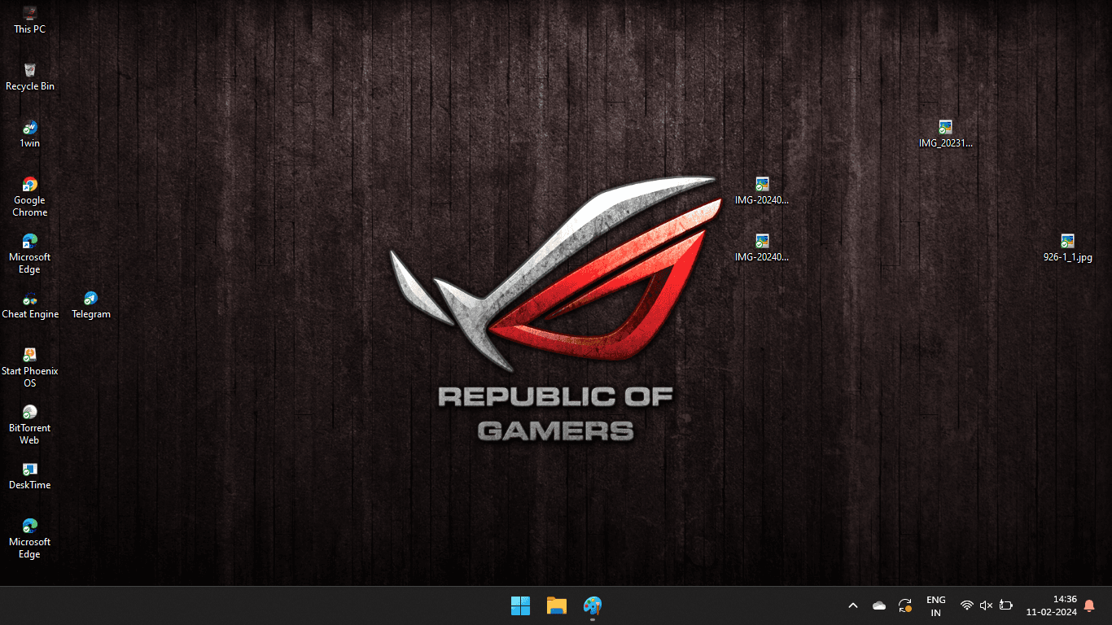Click the notification bell icon
Image resolution: width=1112 pixels, height=625 pixels.
coord(1089,605)
